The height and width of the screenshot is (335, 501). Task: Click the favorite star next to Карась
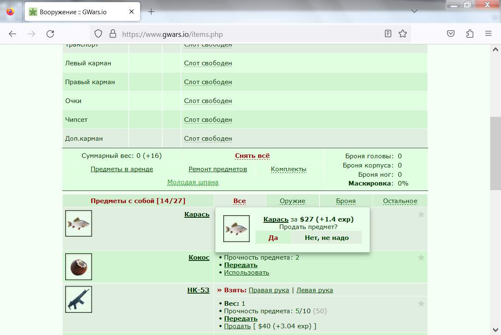[x=421, y=214]
